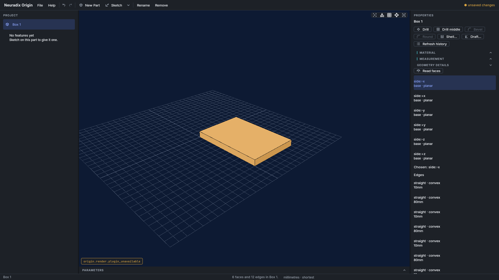Click the Bevel button
The height and width of the screenshot is (280, 499).
(x=475, y=29)
